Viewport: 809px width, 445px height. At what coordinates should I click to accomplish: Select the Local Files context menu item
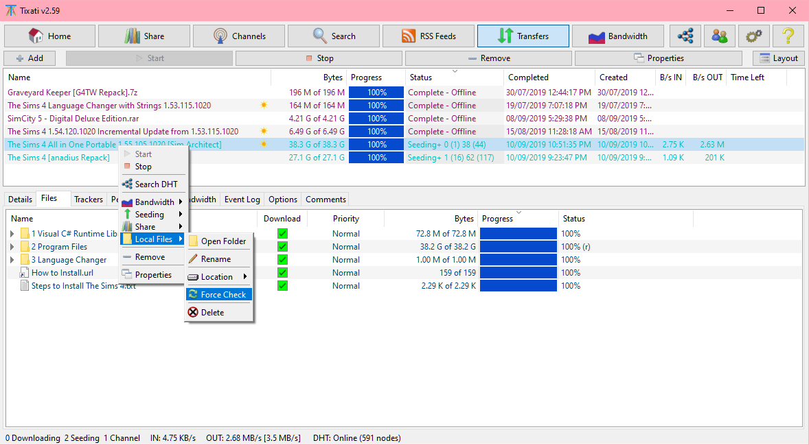click(x=152, y=239)
